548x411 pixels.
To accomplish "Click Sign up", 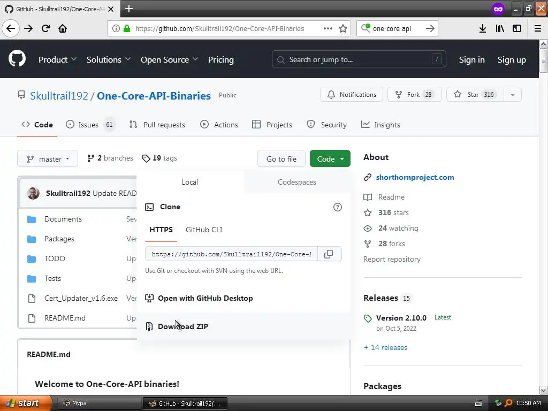I will [x=511, y=60].
